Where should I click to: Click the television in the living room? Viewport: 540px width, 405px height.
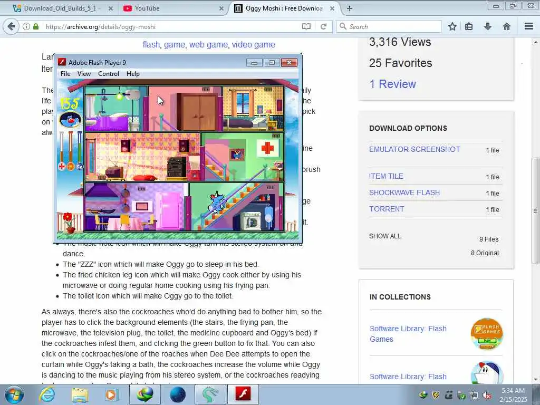(115, 172)
